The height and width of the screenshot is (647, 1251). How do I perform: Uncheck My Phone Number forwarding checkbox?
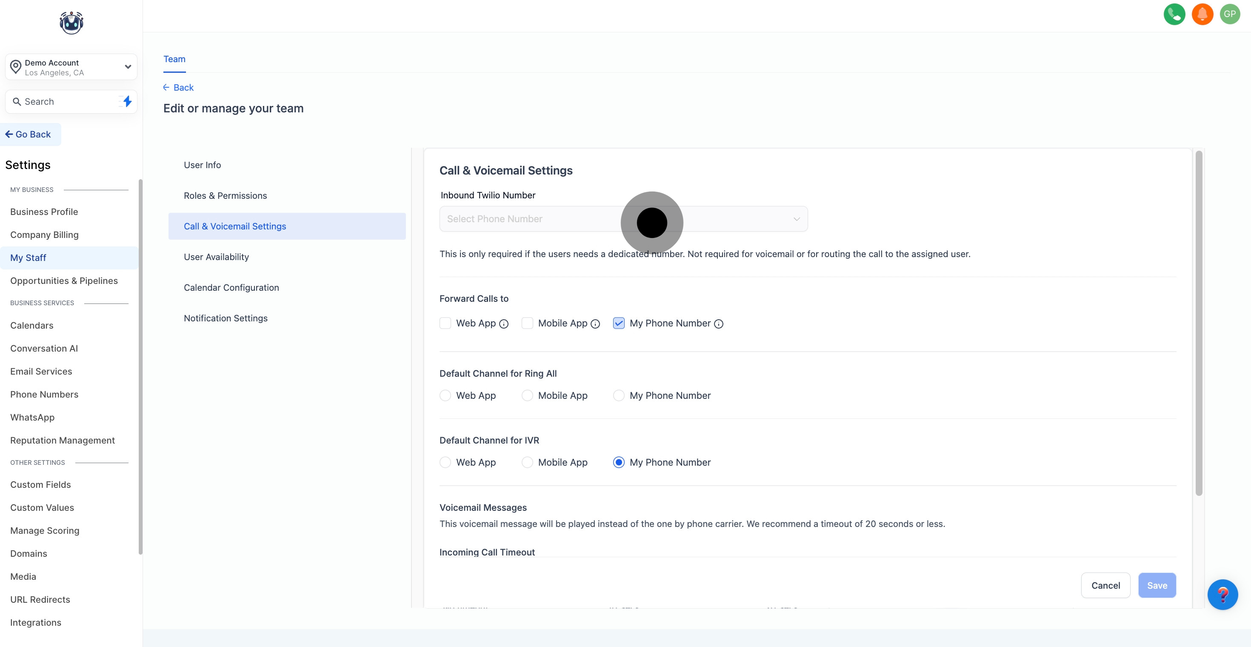coord(619,323)
